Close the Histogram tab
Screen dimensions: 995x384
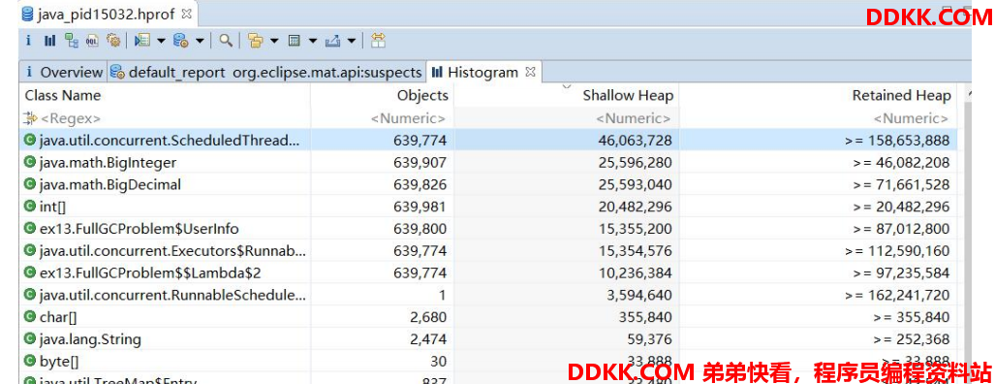pos(531,72)
